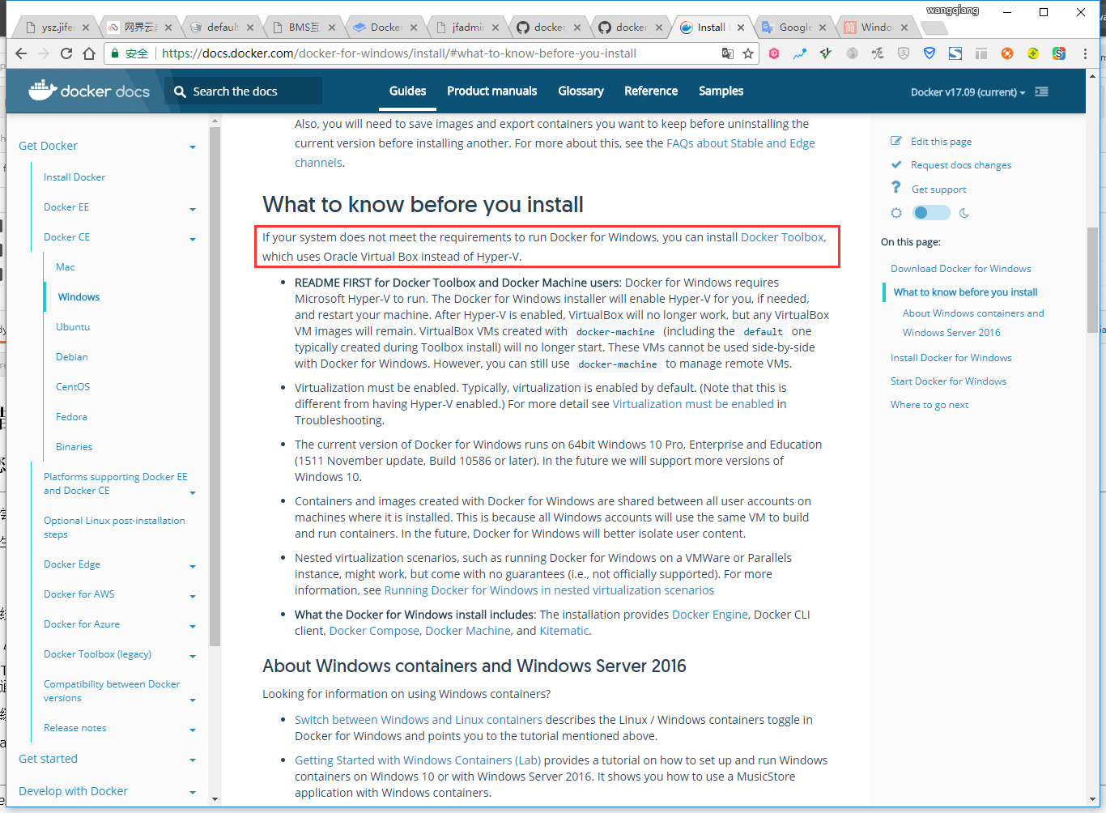Expand the Release notes arrow

(x=193, y=730)
